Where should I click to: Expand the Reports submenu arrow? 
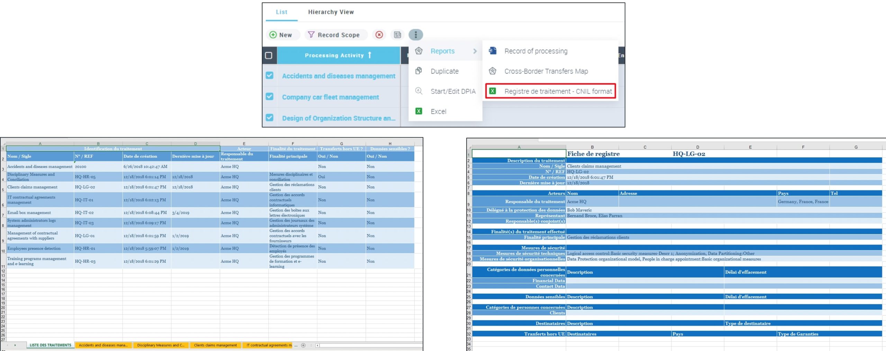pyautogui.click(x=475, y=51)
